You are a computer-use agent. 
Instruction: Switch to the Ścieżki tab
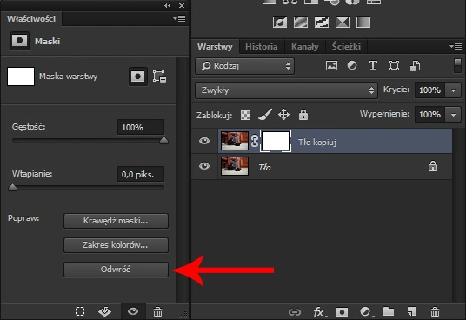(x=347, y=47)
